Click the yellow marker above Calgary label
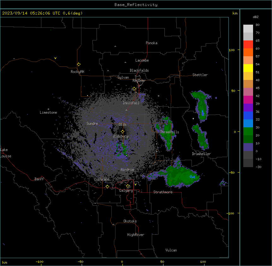272x266 pixels. [x=128, y=186]
